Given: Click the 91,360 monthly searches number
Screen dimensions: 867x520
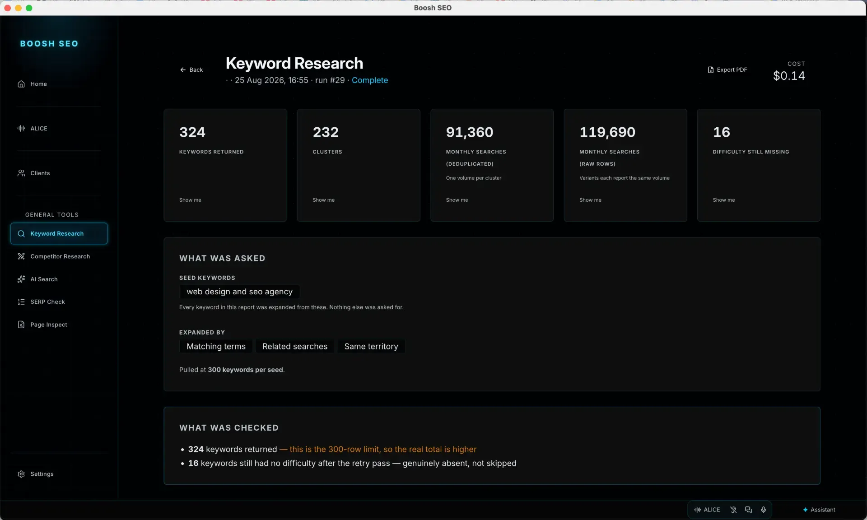Looking at the screenshot, I should (470, 132).
